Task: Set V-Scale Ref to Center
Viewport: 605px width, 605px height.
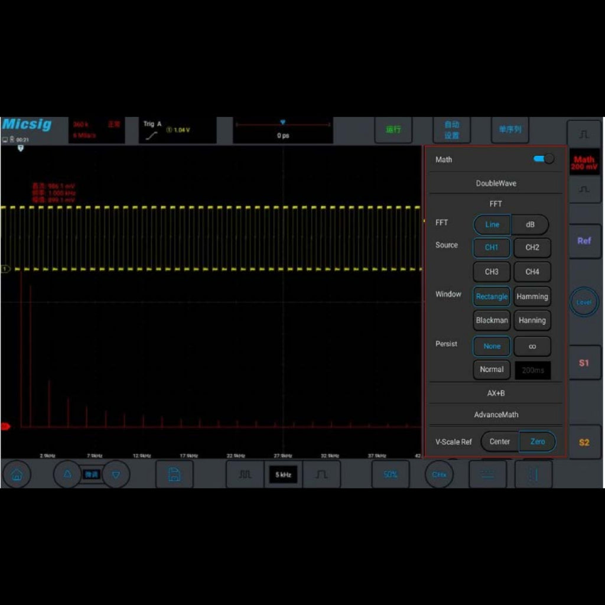Action: click(x=499, y=441)
